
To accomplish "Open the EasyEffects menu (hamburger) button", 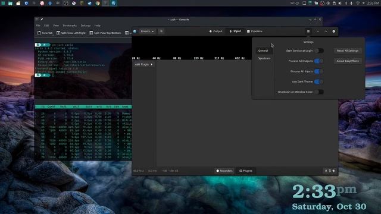I will tap(308, 32).
